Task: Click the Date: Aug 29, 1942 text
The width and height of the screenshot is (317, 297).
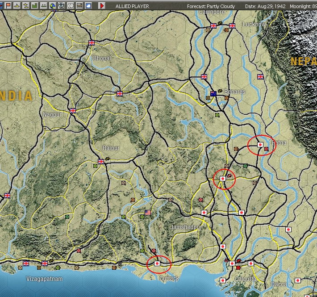Action: [265, 6]
